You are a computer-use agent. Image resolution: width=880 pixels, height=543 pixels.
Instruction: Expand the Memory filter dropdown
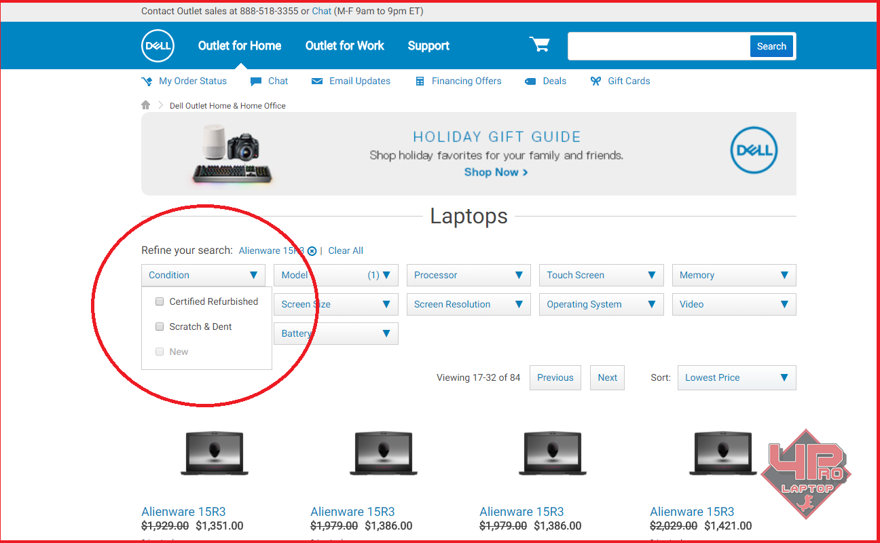click(x=734, y=275)
